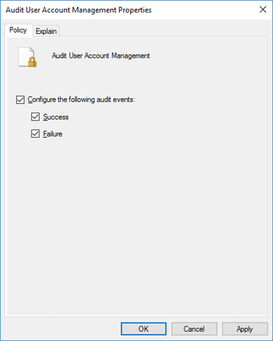Screen dimensions: 273x341
Task: Open the Explain tab for policy description
Action: tap(46, 31)
